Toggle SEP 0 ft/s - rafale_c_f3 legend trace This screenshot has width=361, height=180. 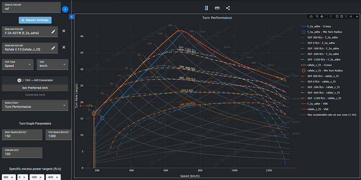click(319, 82)
